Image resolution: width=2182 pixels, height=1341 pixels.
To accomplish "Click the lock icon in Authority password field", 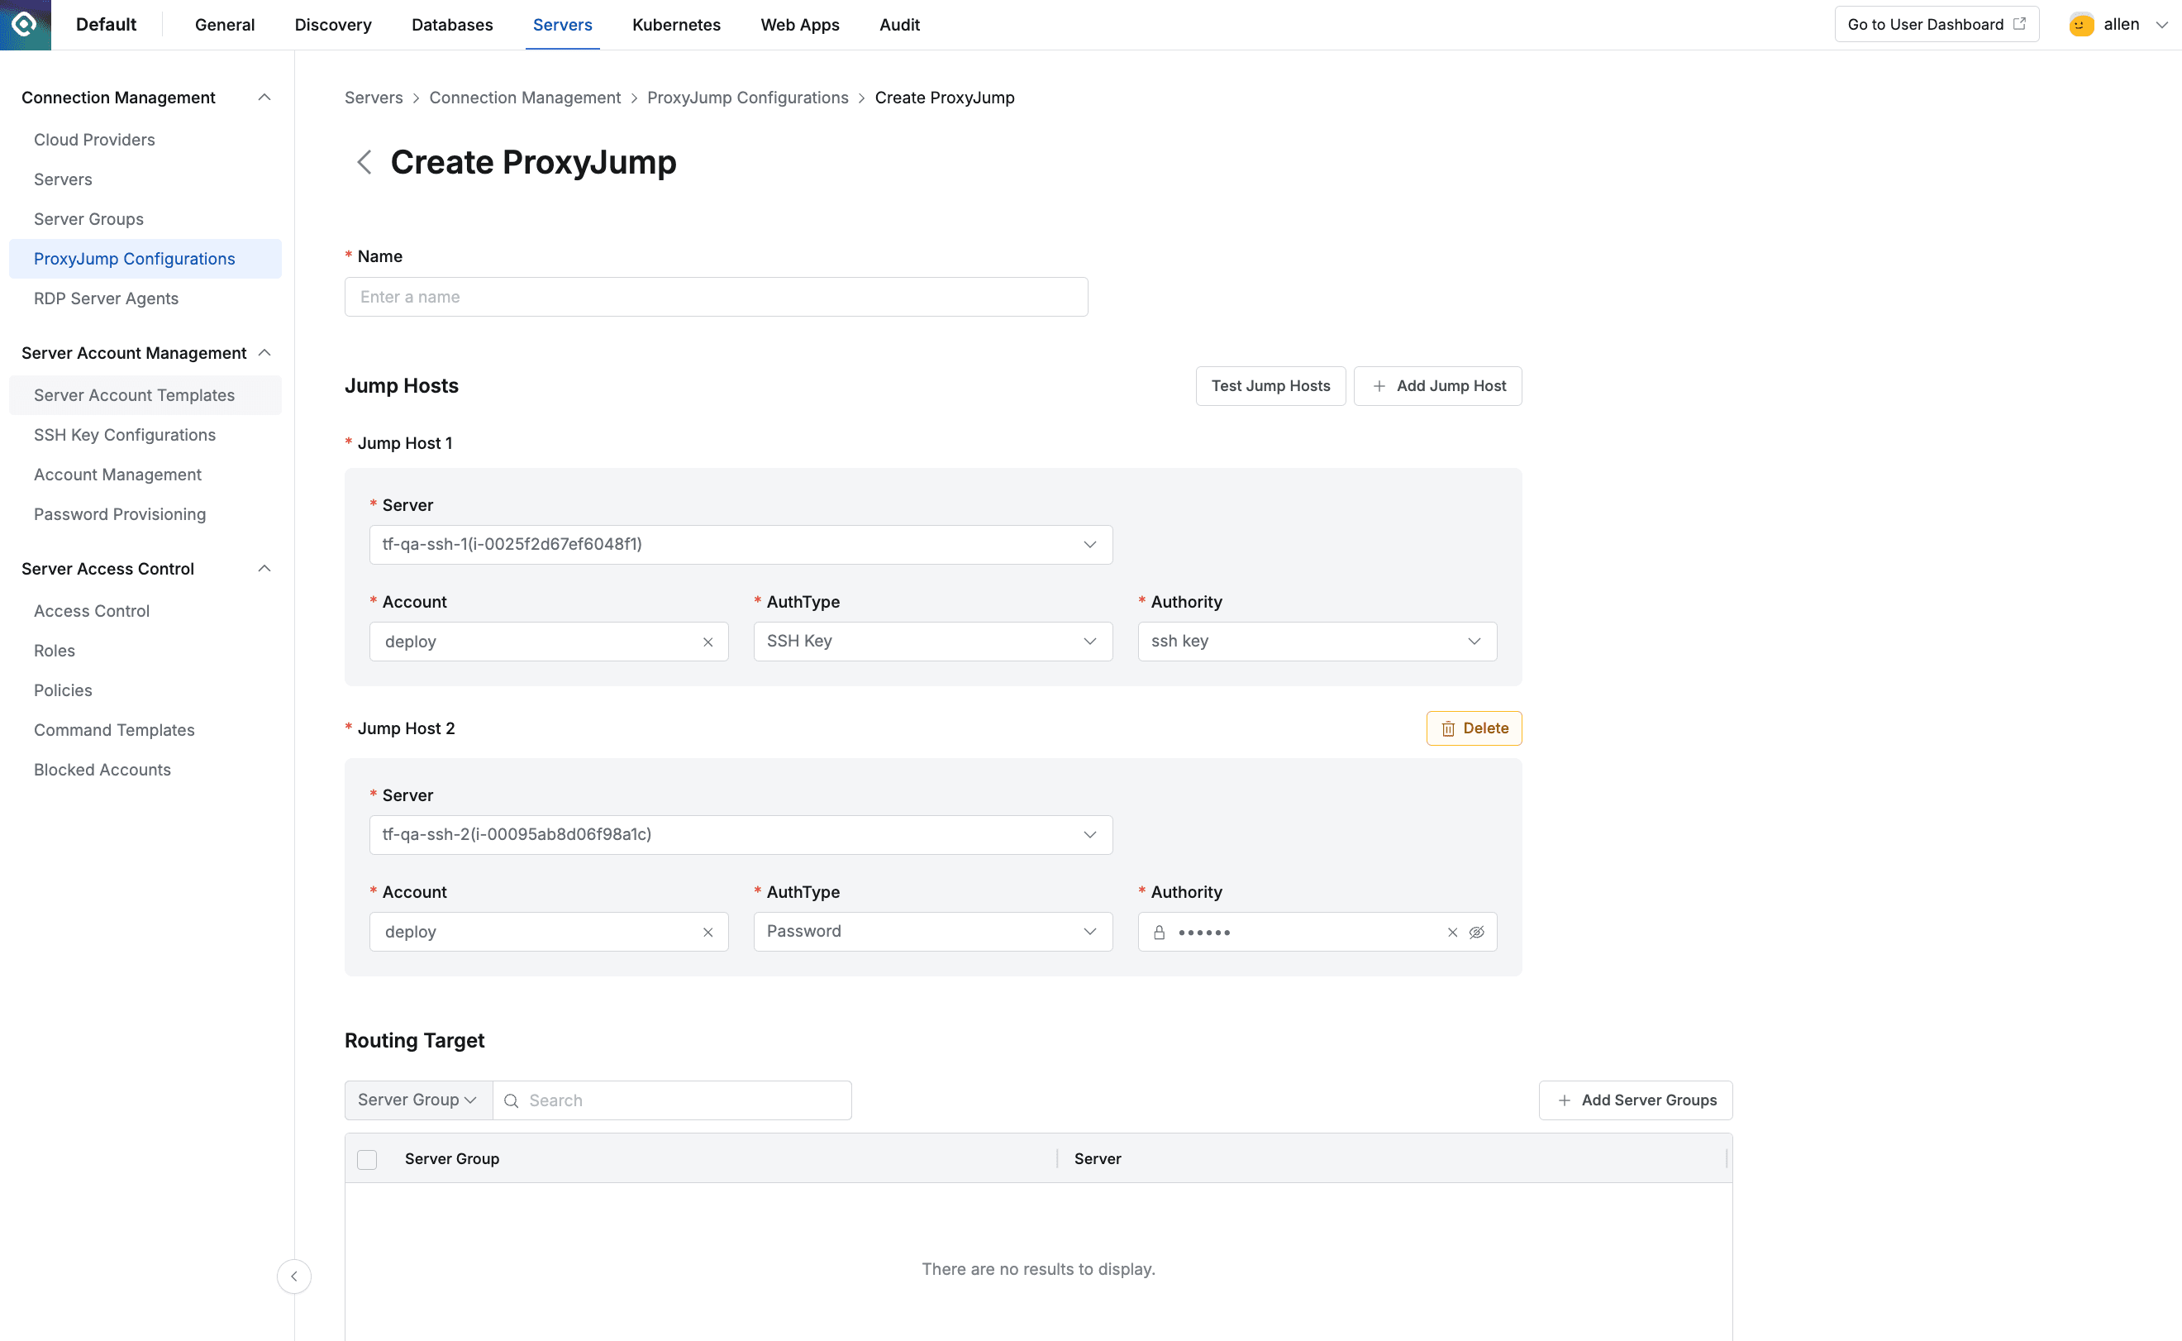I will pyautogui.click(x=1160, y=932).
